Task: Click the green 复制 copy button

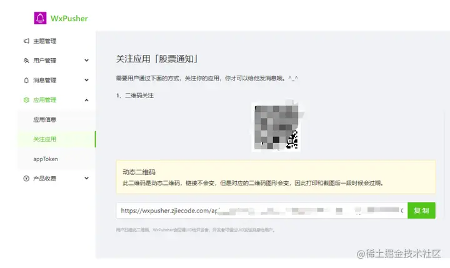Action: [x=421, y=211]
